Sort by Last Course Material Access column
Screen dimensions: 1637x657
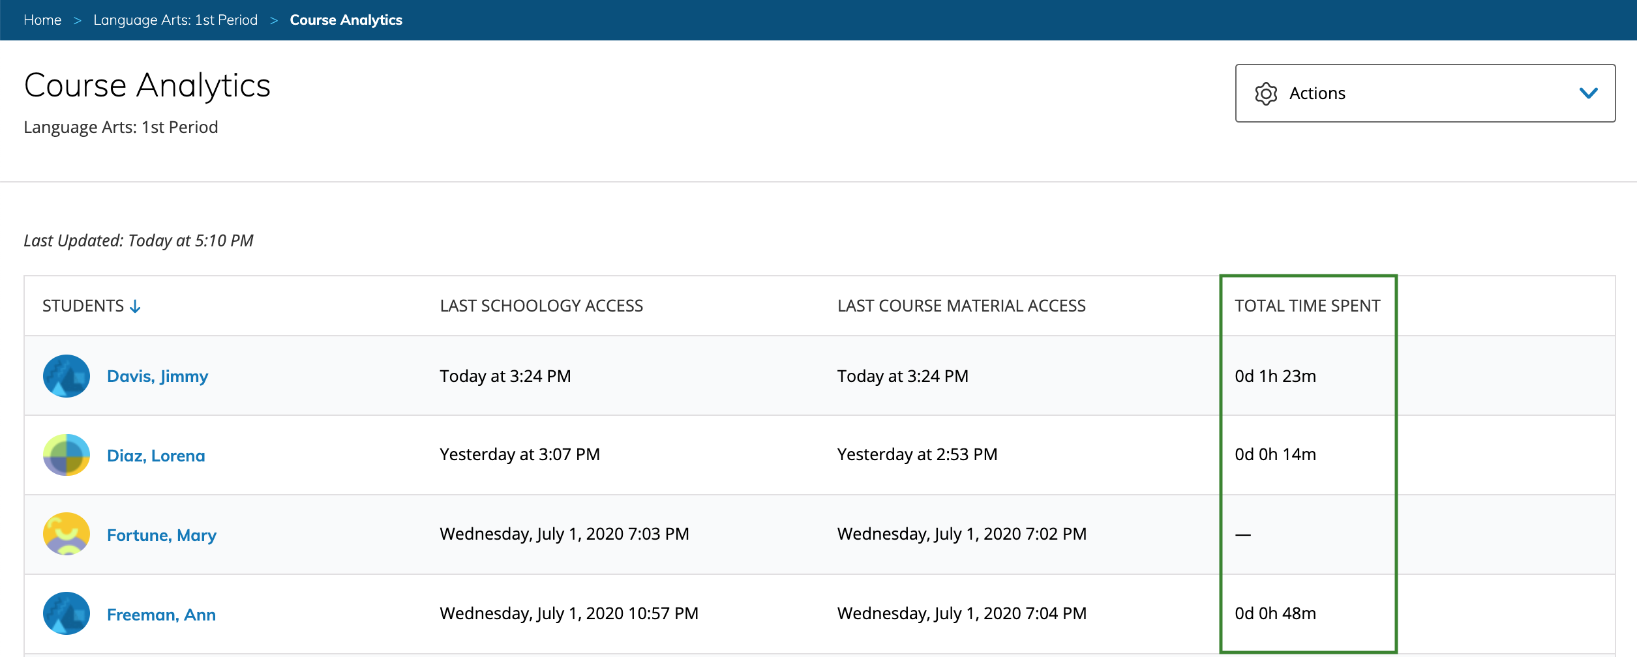(961, 306)
